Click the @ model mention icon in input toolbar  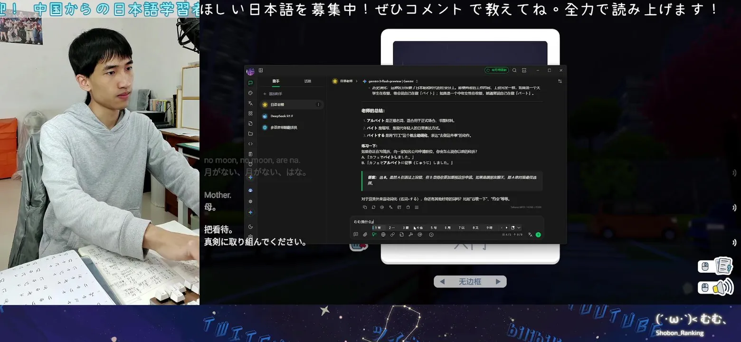(420, 235)
